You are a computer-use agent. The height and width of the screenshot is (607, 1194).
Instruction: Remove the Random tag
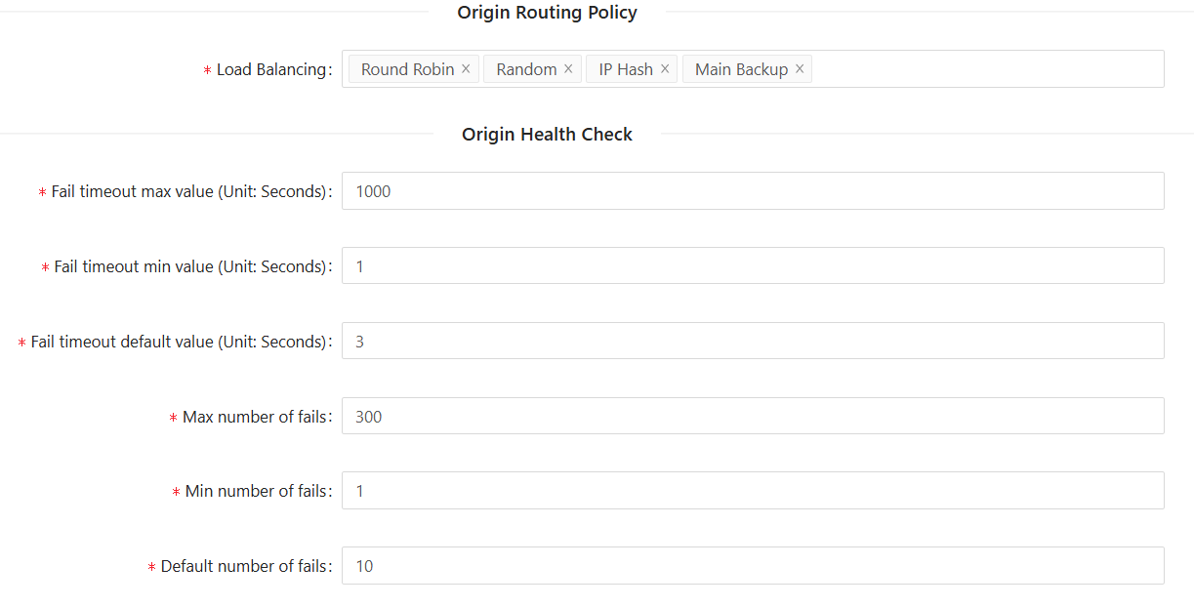568,69
